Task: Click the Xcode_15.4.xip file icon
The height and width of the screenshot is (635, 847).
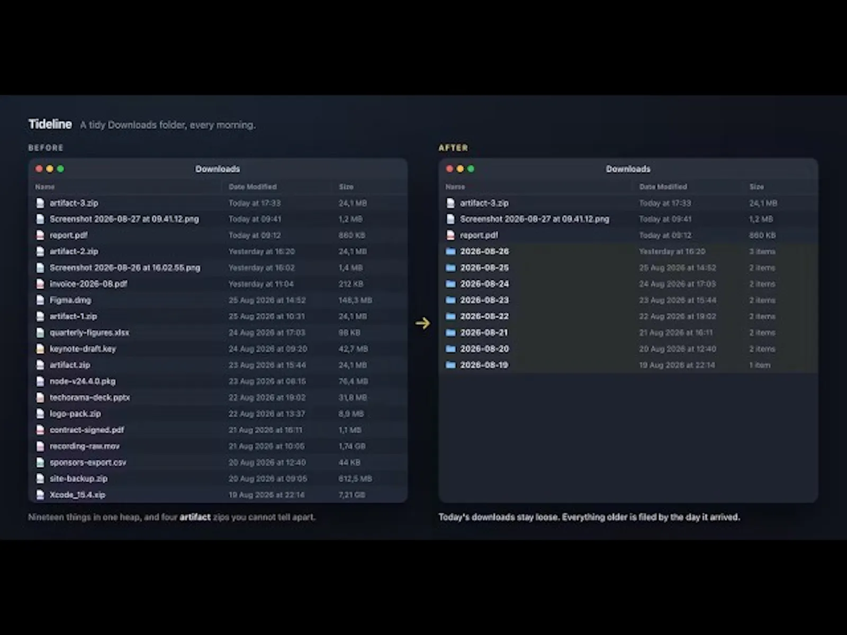Action: pos(40,495)
